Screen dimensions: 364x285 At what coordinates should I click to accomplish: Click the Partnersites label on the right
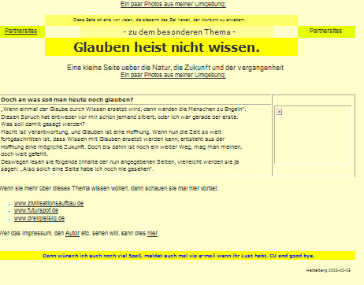coord(325,31)
